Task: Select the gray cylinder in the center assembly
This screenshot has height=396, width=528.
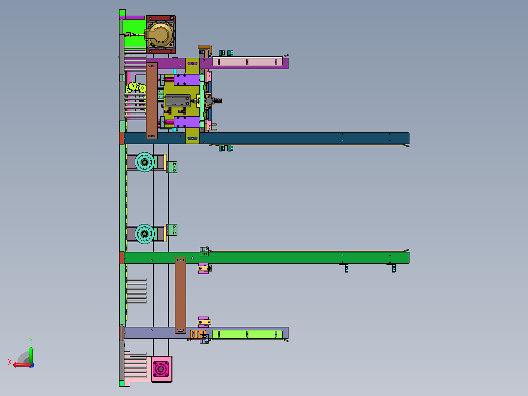Action: tap(177, 101)
